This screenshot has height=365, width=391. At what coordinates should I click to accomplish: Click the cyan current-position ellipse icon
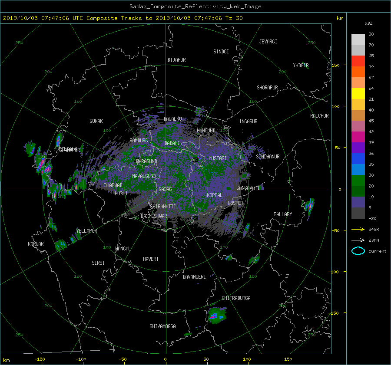pos(358,251)
